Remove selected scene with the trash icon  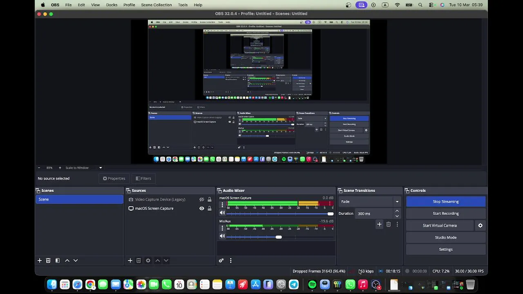pos(48,261)
